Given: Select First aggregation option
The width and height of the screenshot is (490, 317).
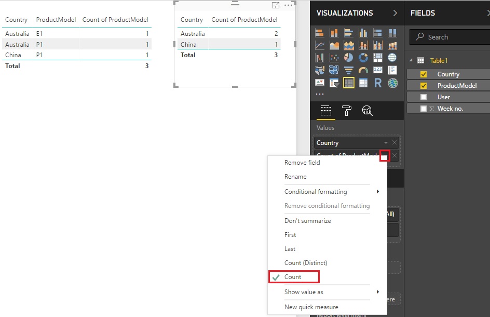Looking at the screenshot, I should click(327, 235).
